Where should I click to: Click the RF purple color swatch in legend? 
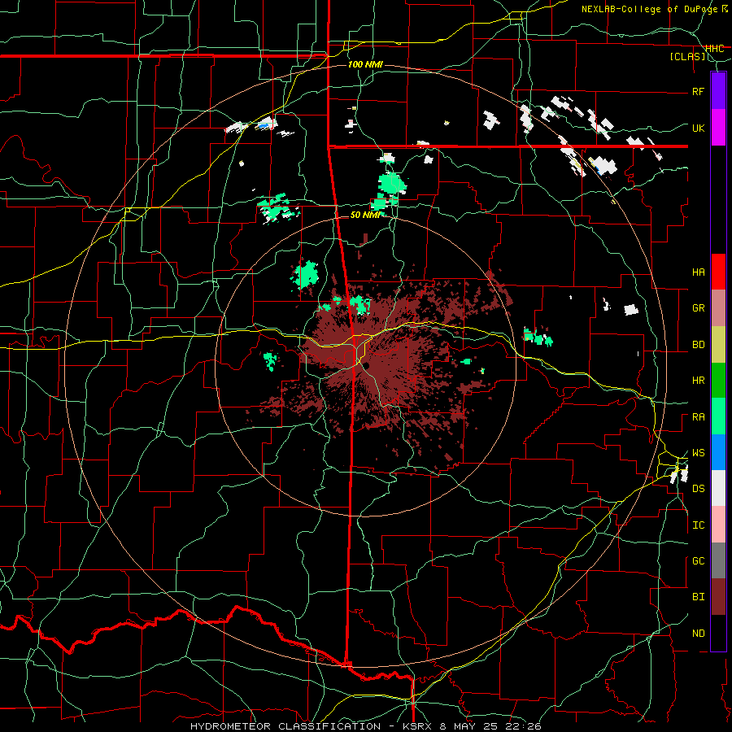(x=718, y=91)
